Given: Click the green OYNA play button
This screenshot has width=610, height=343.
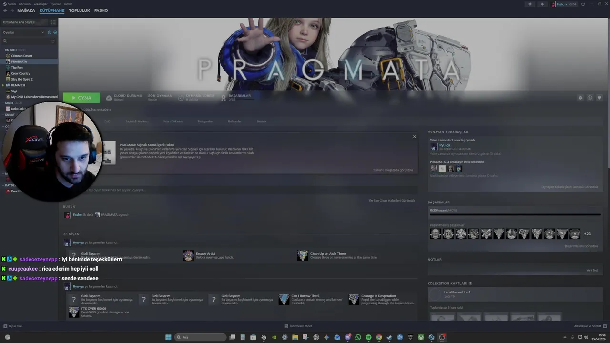Looking at the screenshot, I should [81, 98].
